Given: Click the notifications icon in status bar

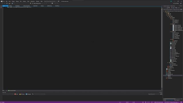Looking at the screenshot, I should coord(181,102).
